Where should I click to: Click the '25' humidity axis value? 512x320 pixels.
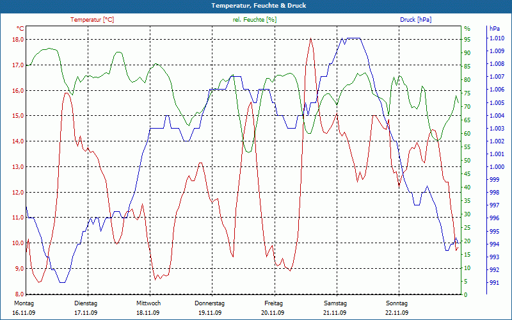(x=467, y=228)
